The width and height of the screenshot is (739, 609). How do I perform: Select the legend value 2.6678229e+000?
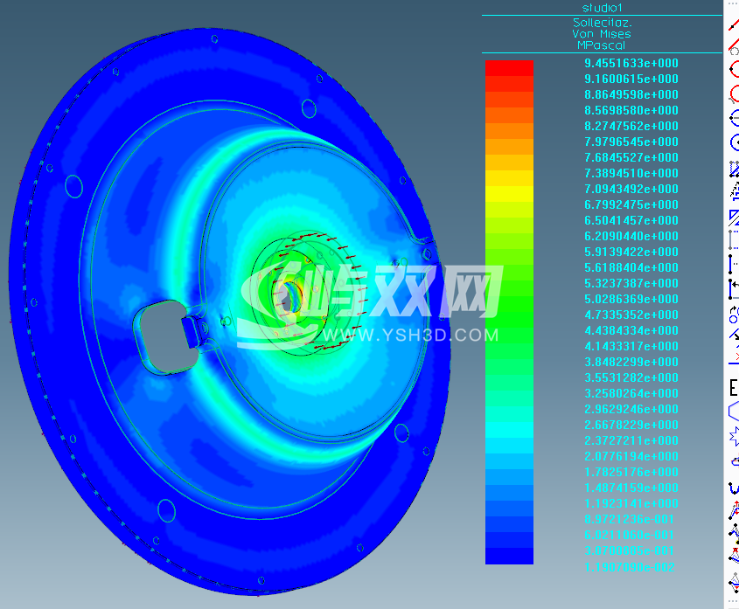click(631, 425)
